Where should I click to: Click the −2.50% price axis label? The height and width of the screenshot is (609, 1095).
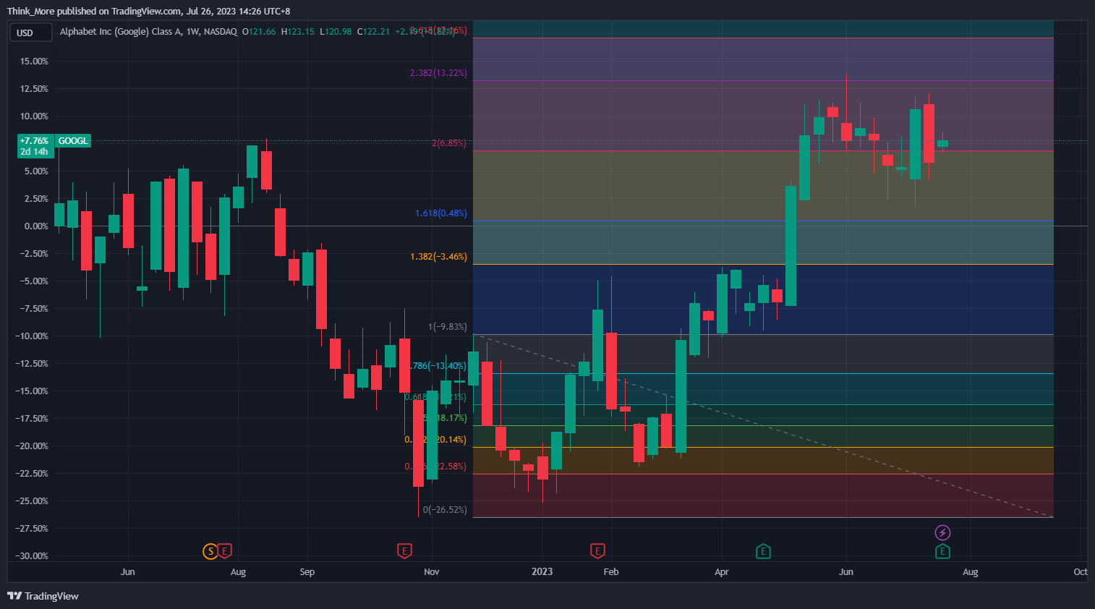click(33, 254)
